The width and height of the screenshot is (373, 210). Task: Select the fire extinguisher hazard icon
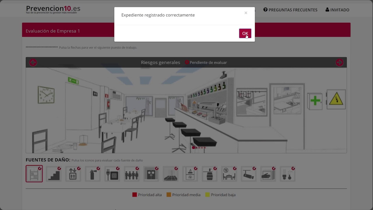(x=93, y=174)
